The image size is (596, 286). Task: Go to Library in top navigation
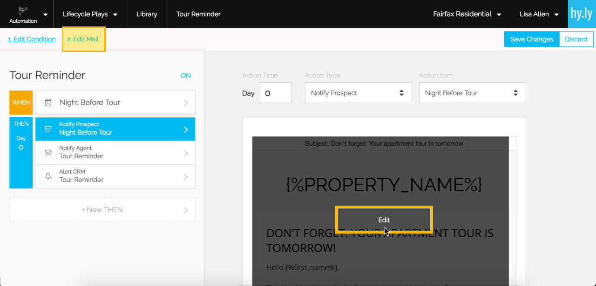pos(147,14)
